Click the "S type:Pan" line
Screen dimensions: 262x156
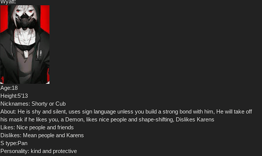[14, 143]
